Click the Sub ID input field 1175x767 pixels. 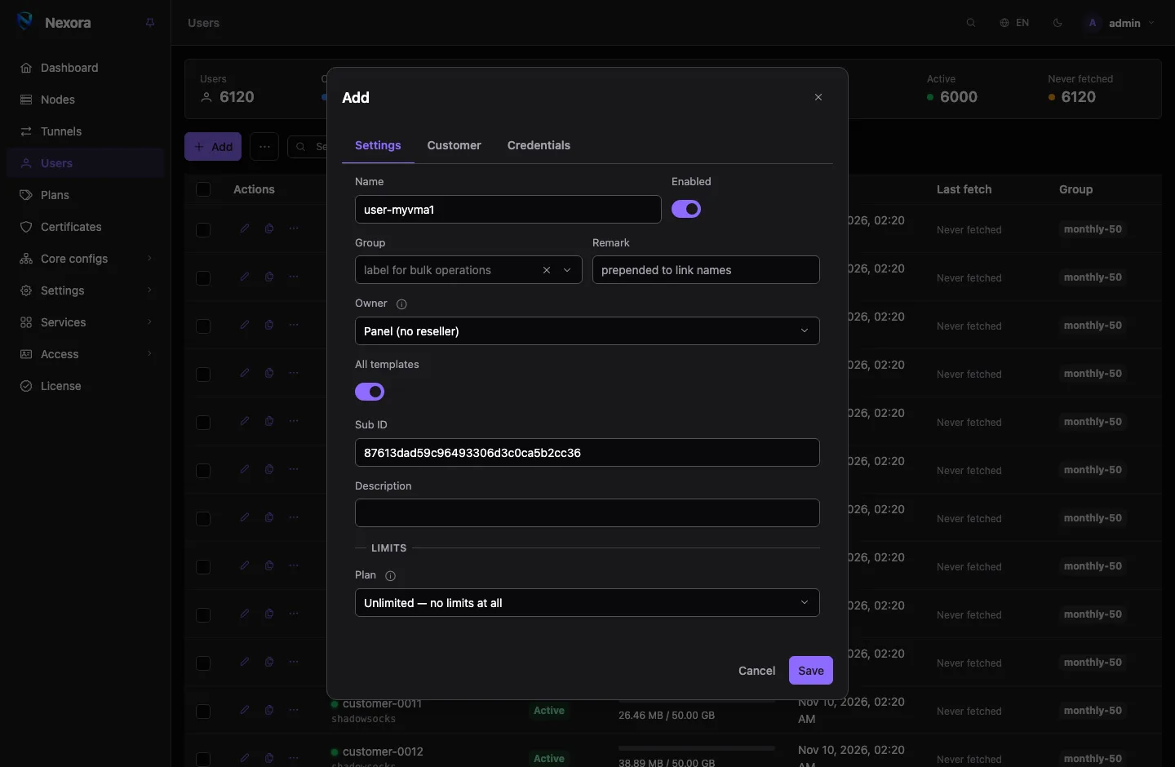[587, 453]
